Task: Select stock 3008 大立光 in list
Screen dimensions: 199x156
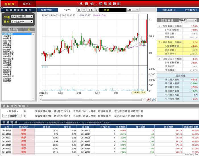Action: 8,52
